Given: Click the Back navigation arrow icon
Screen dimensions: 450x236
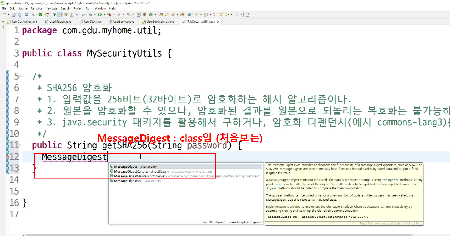Looking at the screenshot, I should (x=227, y=14).
